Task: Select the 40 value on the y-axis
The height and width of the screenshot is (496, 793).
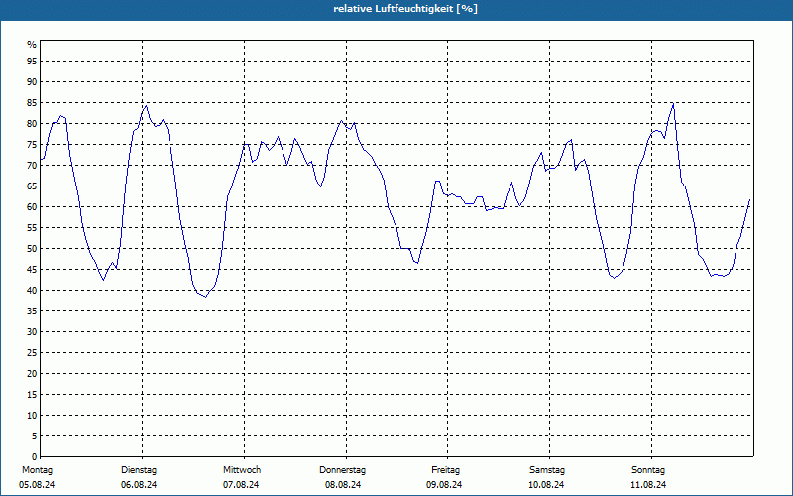Action: [32, 290]
